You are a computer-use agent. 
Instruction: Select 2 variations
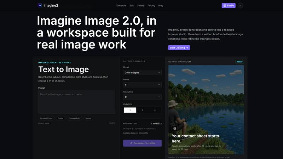143,110
